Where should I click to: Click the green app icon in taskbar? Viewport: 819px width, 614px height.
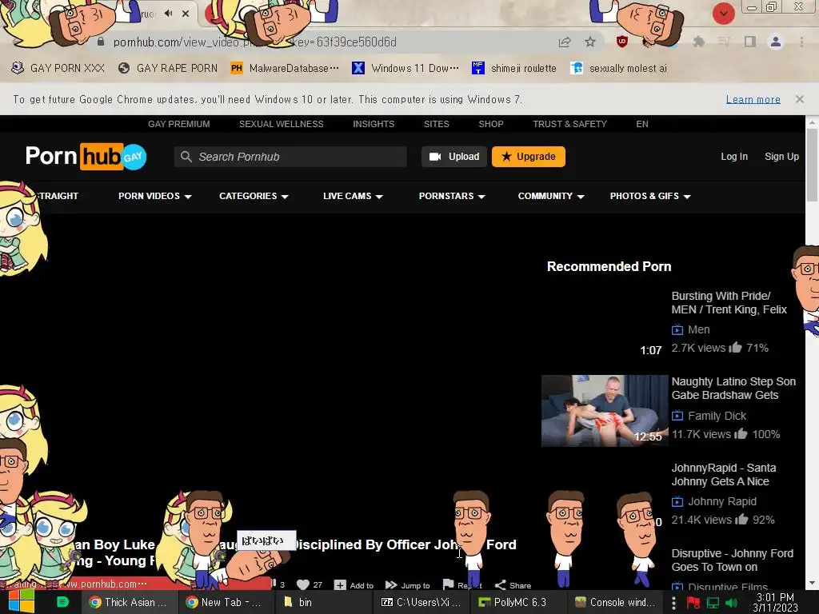pyautogui.click(x=62, y=602)
